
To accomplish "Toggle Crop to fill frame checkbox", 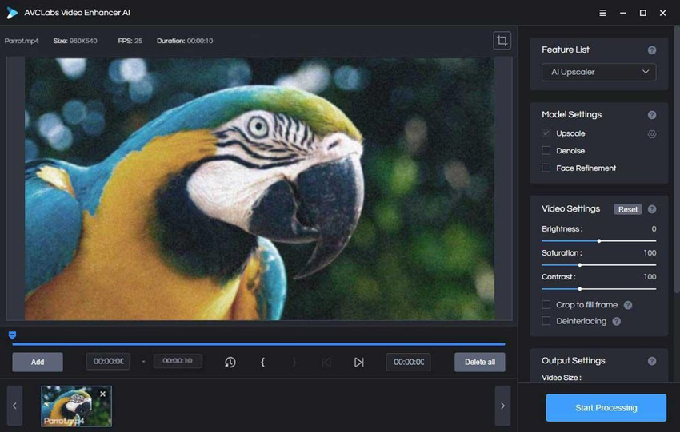I will point(546,305).
